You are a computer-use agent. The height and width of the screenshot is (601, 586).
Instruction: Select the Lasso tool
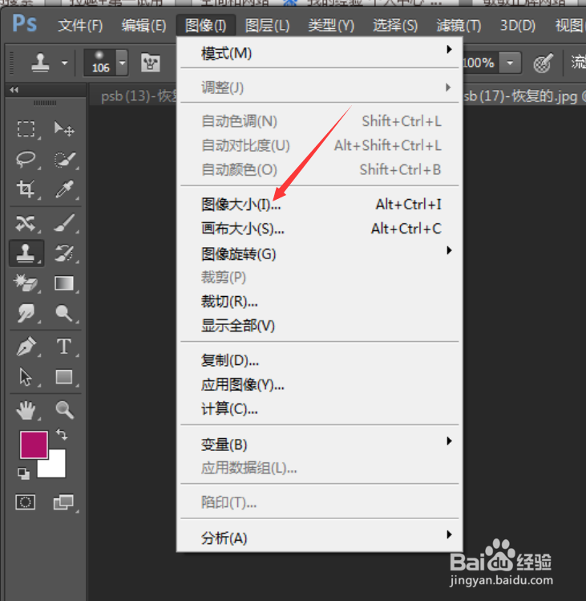[x=26, y=159]
